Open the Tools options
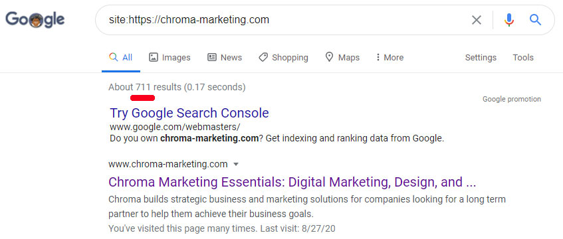The width and height of the screenshot is (563, 239). click(x=522, y=57)
